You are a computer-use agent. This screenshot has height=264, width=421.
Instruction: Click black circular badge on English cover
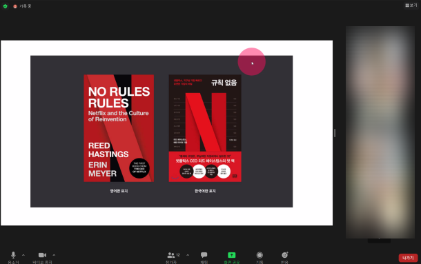(139, 168)
